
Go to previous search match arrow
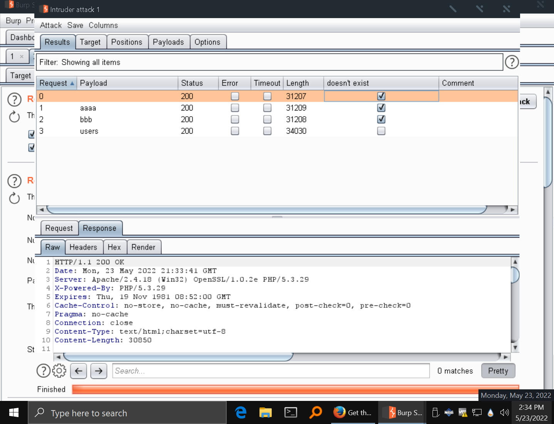(x=79, y=371)
